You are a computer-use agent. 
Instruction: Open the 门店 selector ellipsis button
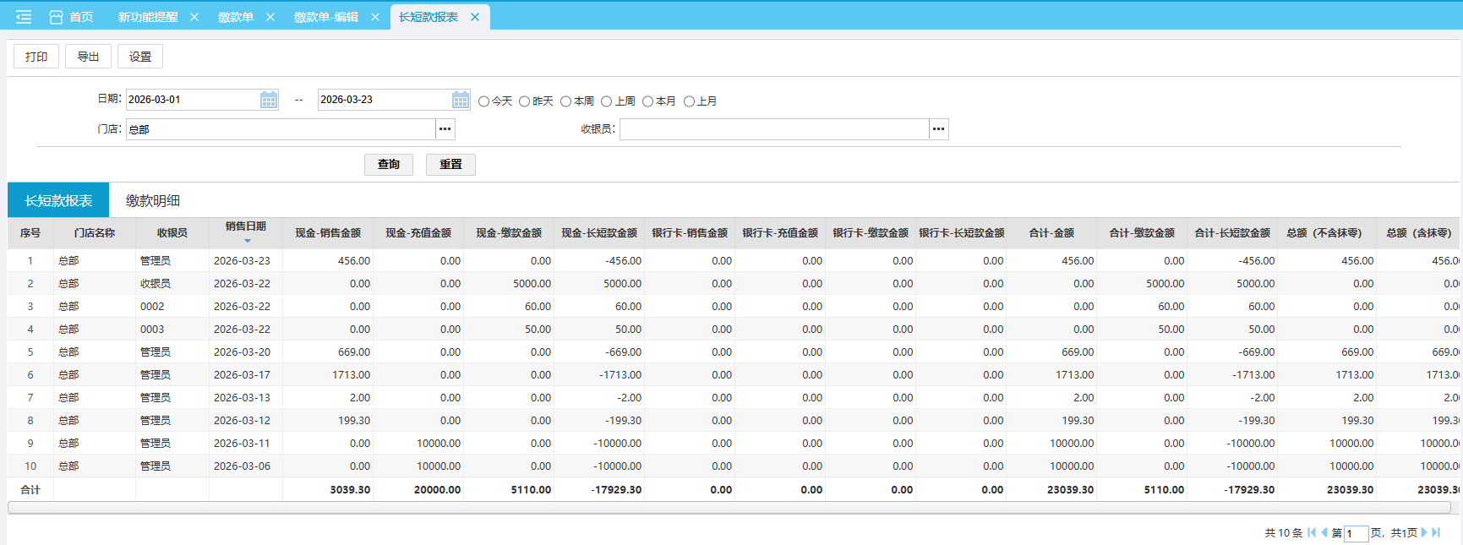point(445,129)
